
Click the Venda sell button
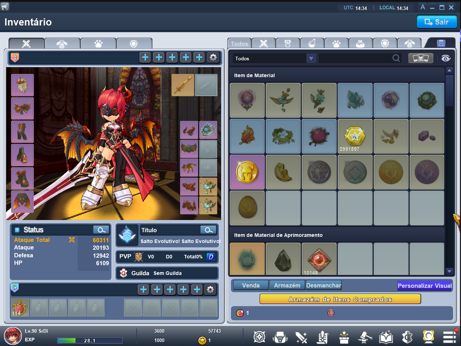(x=251, y=285)
